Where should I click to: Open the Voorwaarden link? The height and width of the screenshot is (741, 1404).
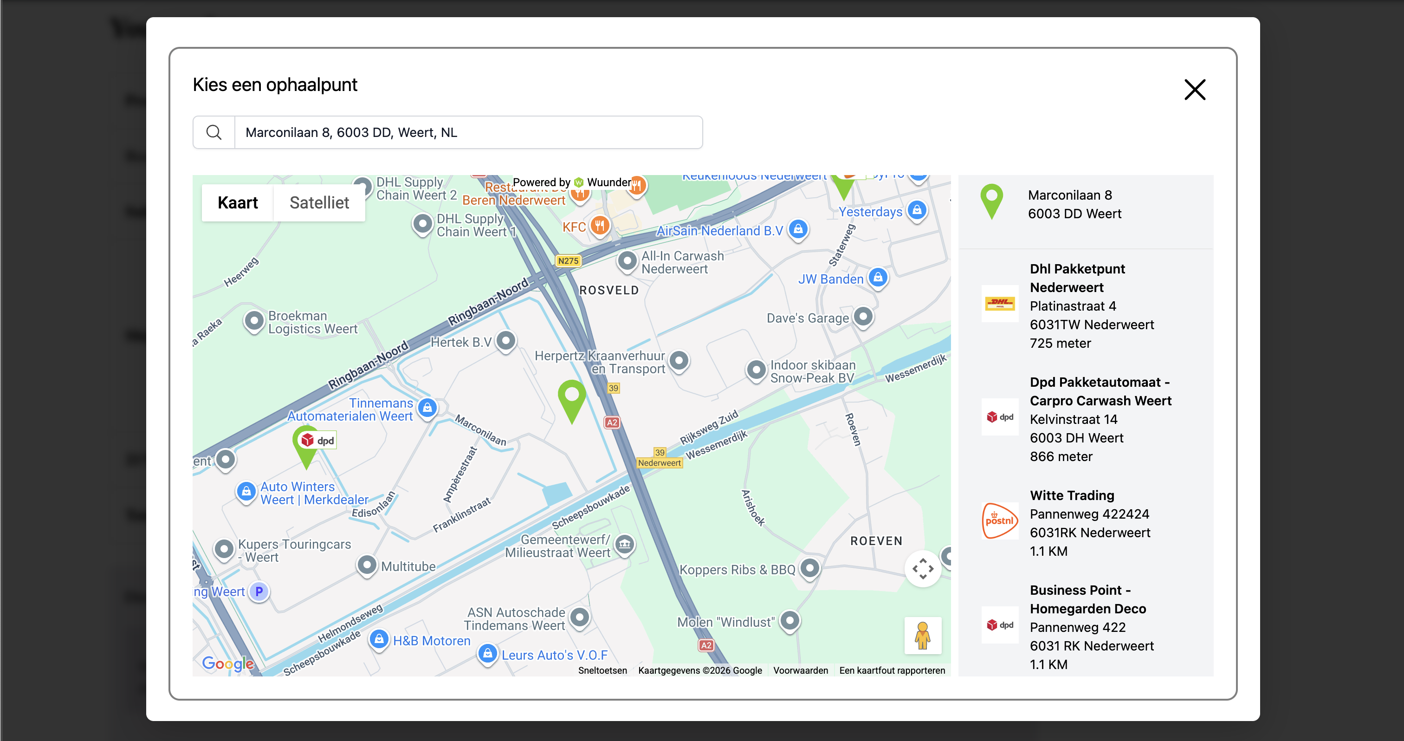[x=800, y=670]
